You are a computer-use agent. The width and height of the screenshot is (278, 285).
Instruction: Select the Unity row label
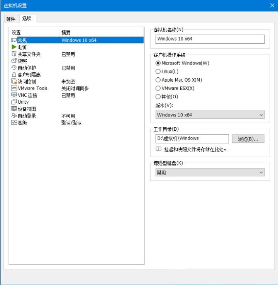[x=23, y=102]
